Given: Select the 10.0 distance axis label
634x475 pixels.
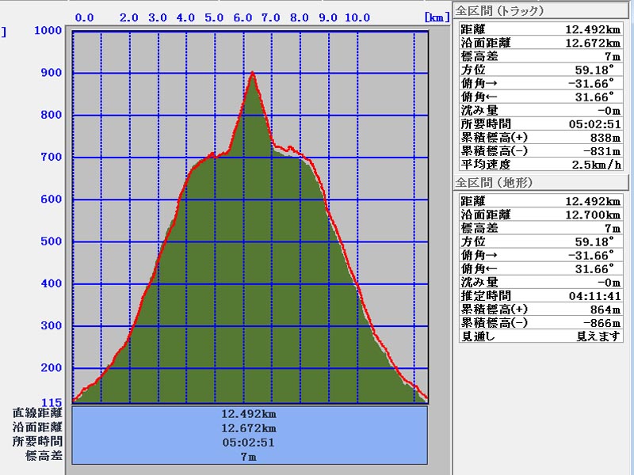Looking at the screenshot, I should [357, 17].
